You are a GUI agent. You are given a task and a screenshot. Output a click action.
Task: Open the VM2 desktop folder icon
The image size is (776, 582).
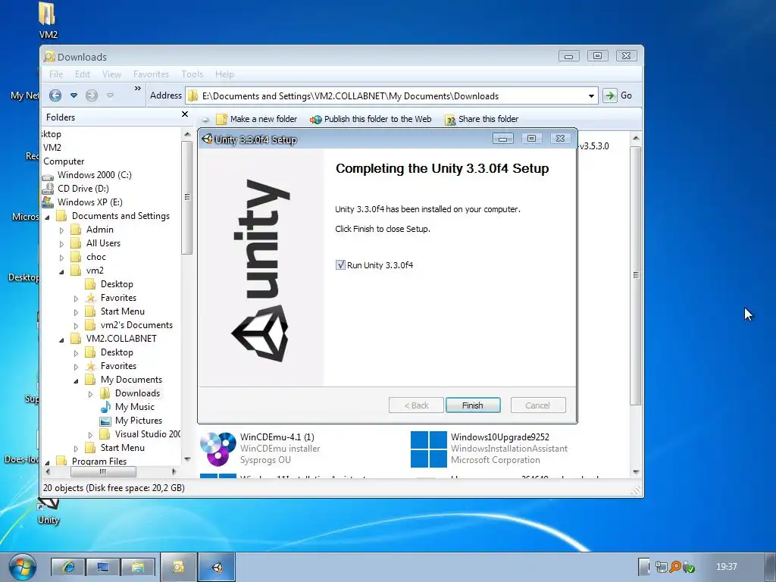point(48,20)
